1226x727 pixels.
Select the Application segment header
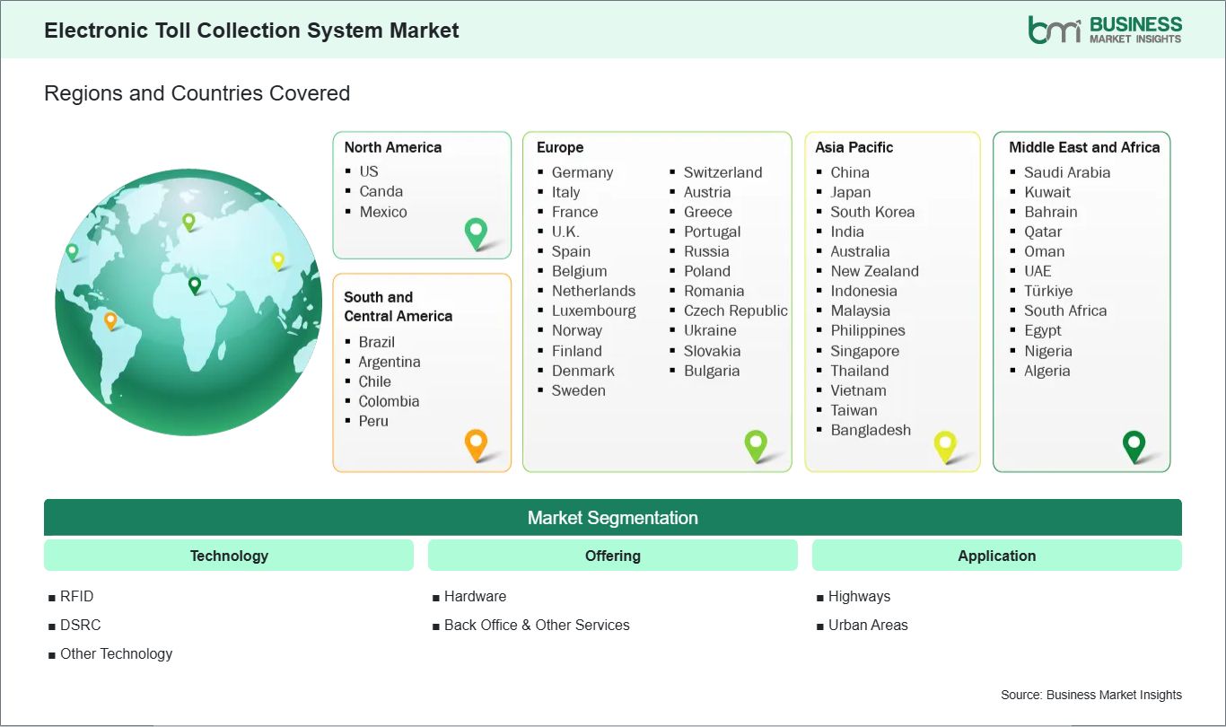click(996, 556)
